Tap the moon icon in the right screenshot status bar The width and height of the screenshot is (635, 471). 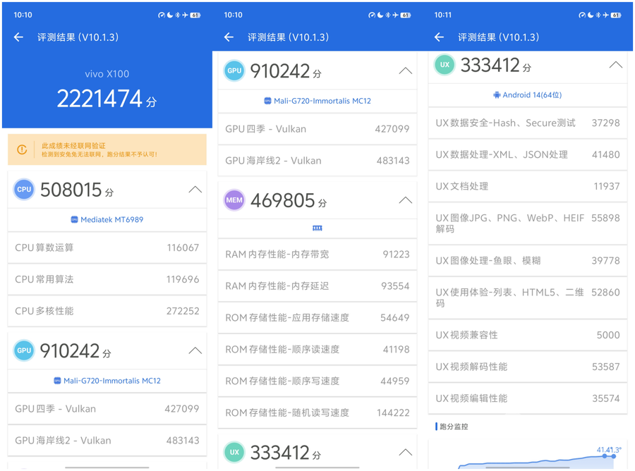(x=591, y=15)
